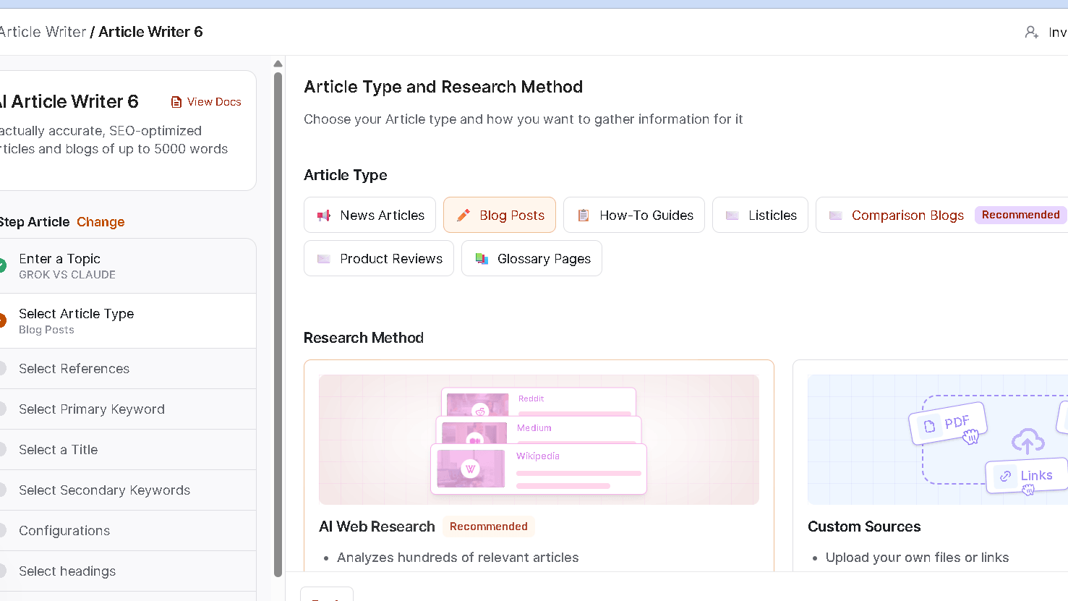This screenshot has height=601, width=1068.
Task: Click the Medium source illustration
Action: [539, 430]
